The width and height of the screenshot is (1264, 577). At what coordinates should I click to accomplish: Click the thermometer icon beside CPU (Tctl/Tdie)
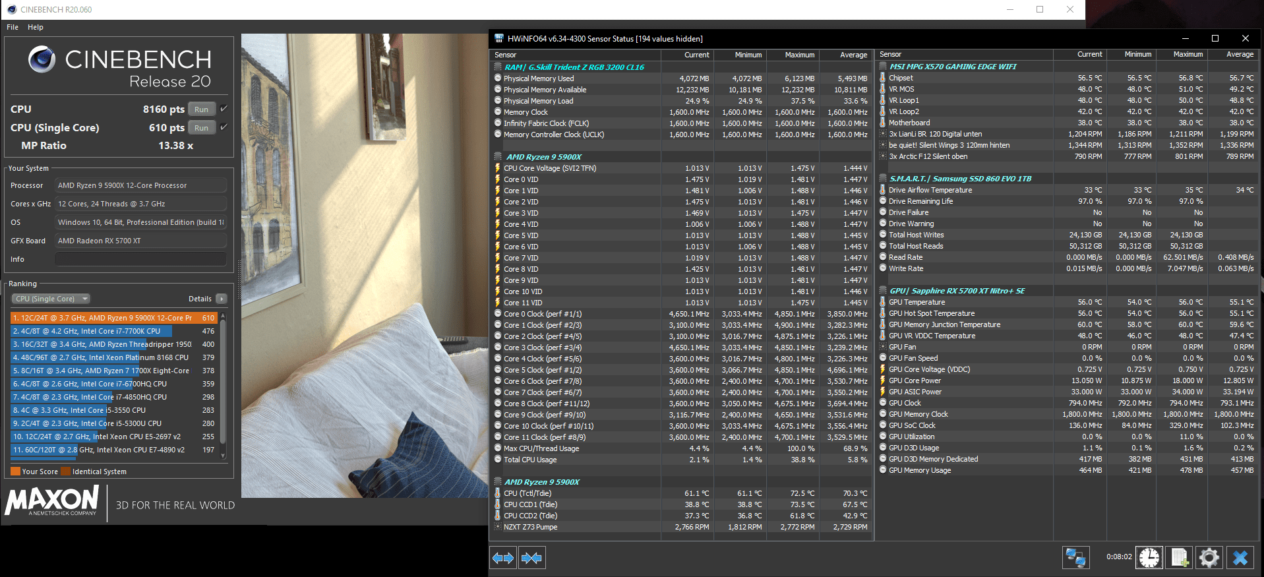[498, 493]
